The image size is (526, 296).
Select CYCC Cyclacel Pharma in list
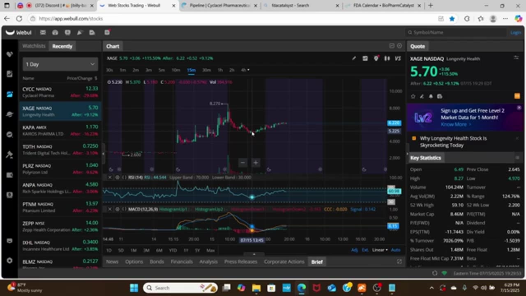(x=60, y=92)
